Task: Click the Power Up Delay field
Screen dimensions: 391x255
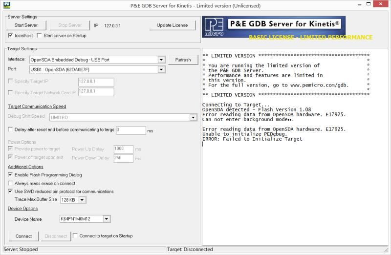Action: click(124, 149)
